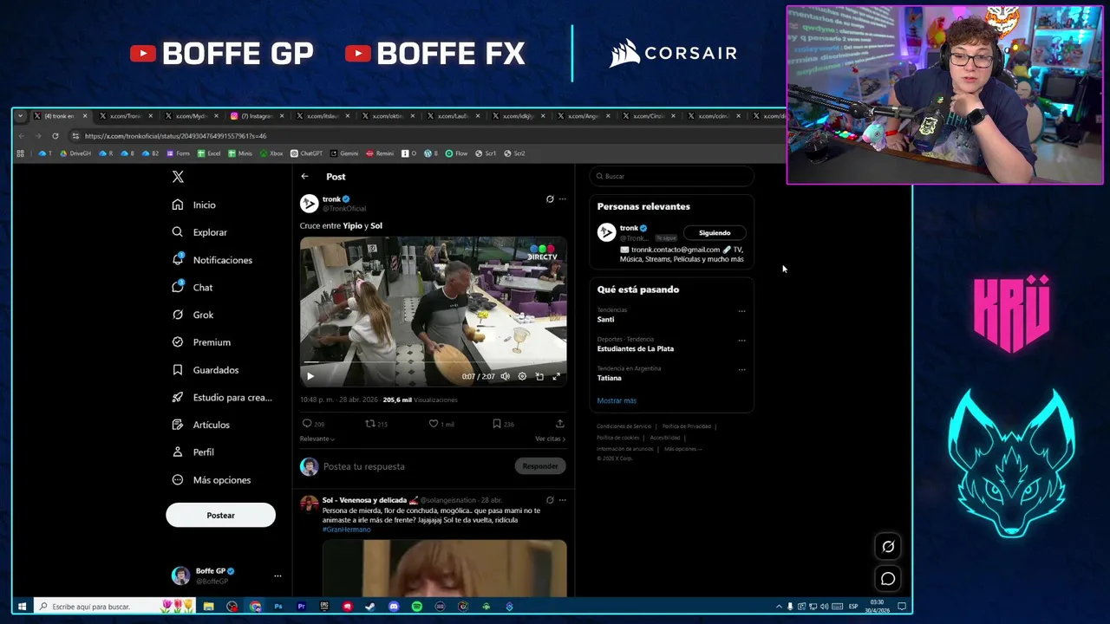Click Grok icon on tronk's post
The height and width of the screenshot is (624, 1110).
pos(550,199)
